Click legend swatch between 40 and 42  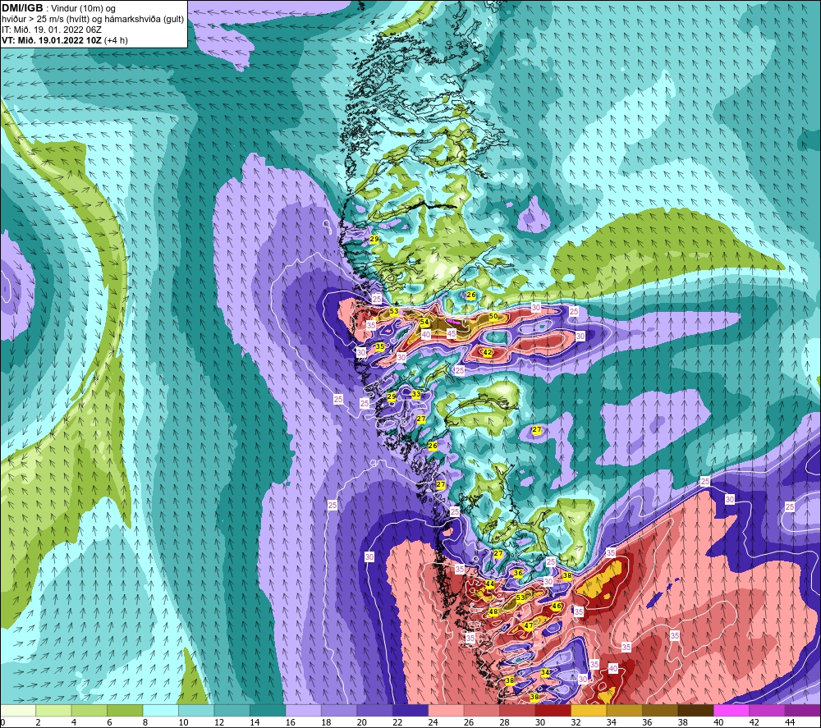pos(732,710)
